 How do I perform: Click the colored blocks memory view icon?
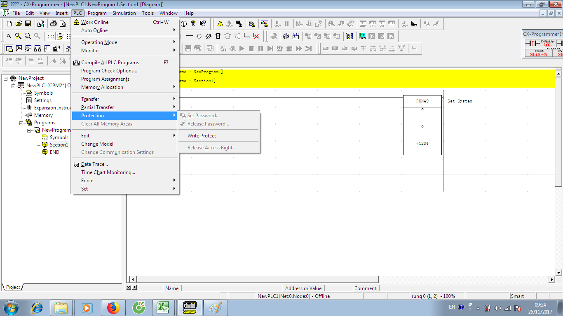(x=350, y=36)
